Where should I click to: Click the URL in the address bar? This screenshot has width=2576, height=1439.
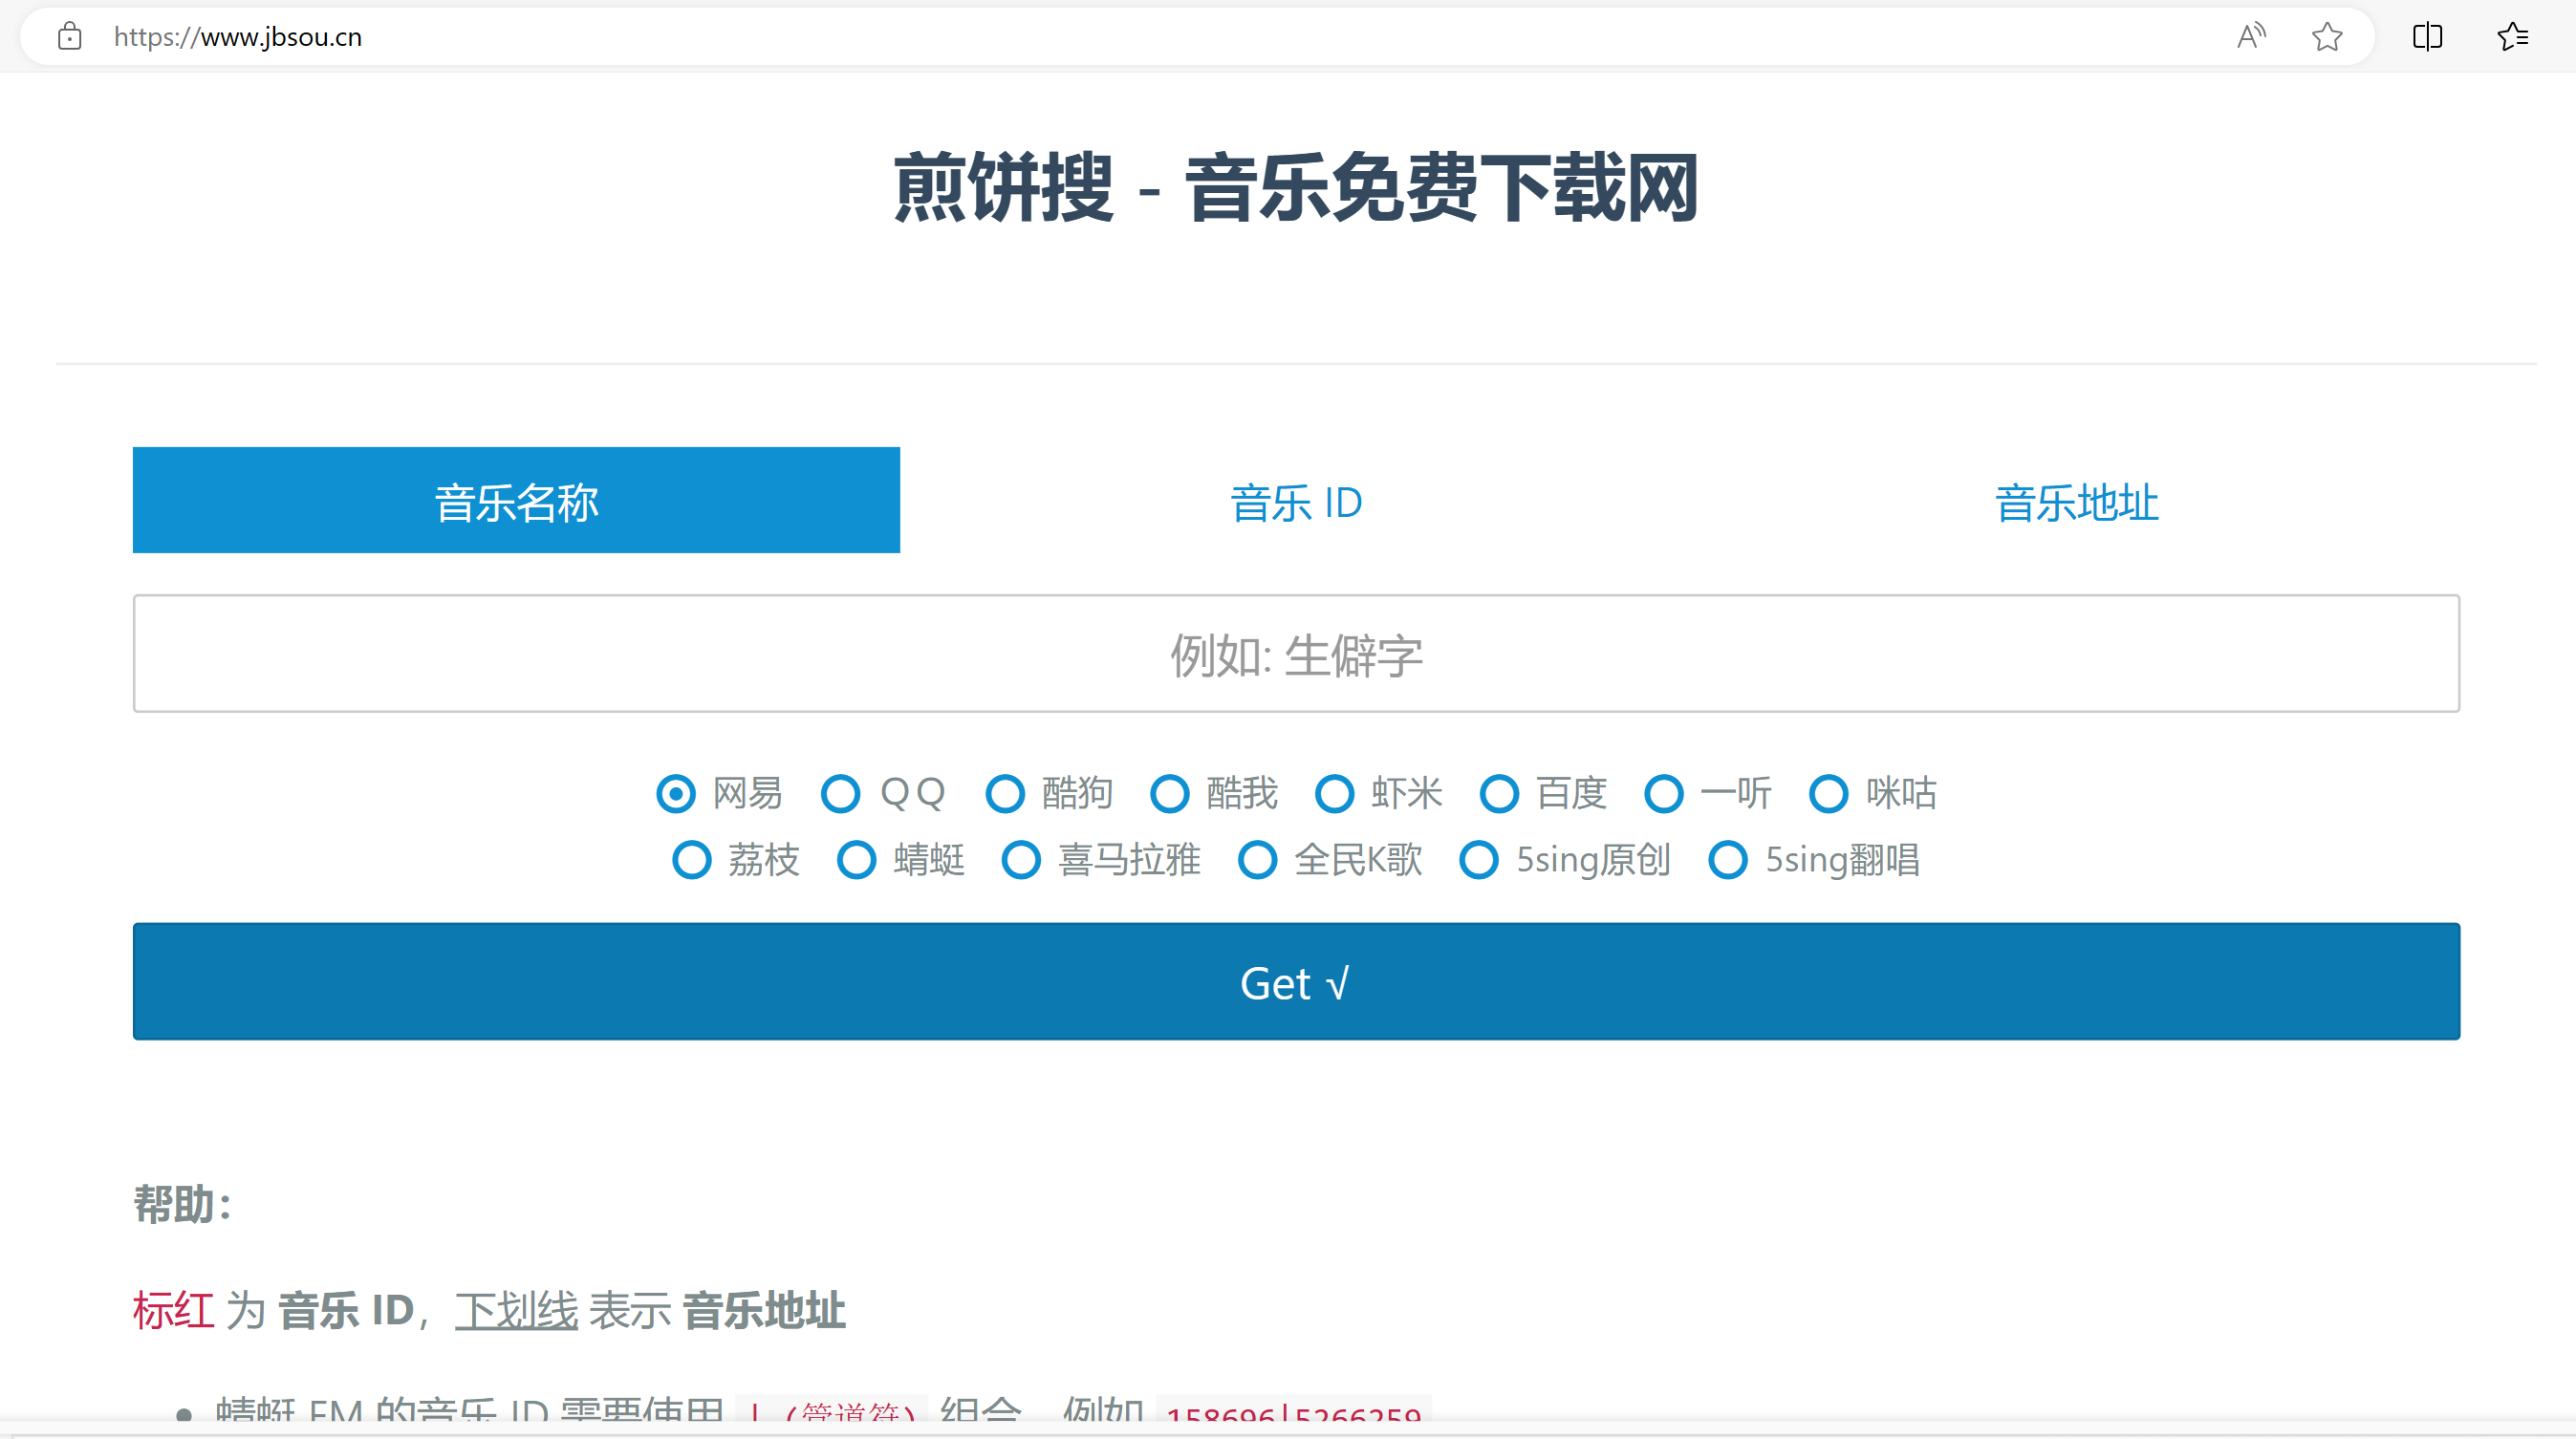point(238,37)
